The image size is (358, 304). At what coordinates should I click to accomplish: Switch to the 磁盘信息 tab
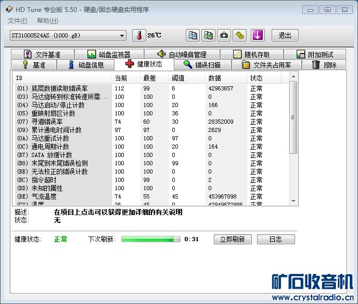tap(86, 65)
